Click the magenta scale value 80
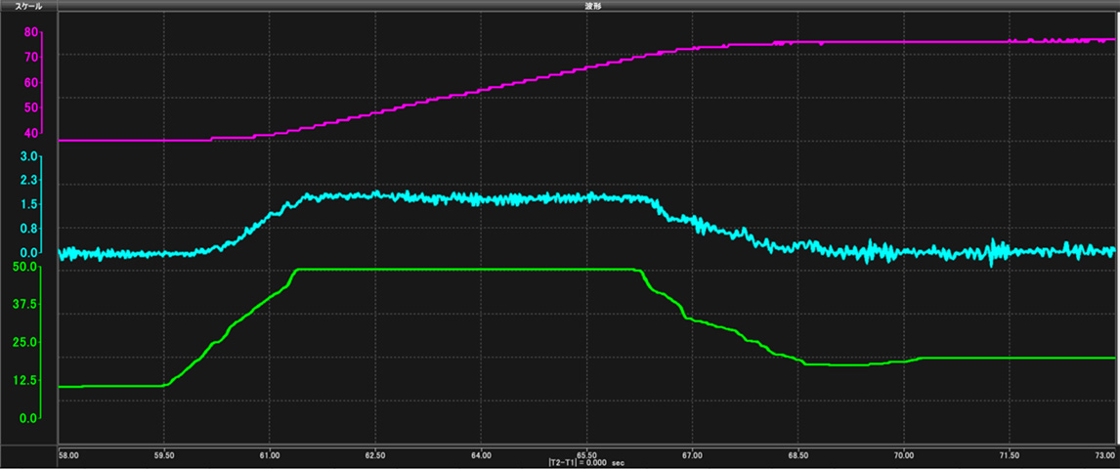 30,32
